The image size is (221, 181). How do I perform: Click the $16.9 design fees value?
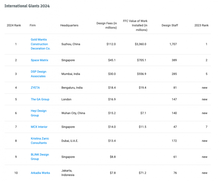click(x=112, y=99)
